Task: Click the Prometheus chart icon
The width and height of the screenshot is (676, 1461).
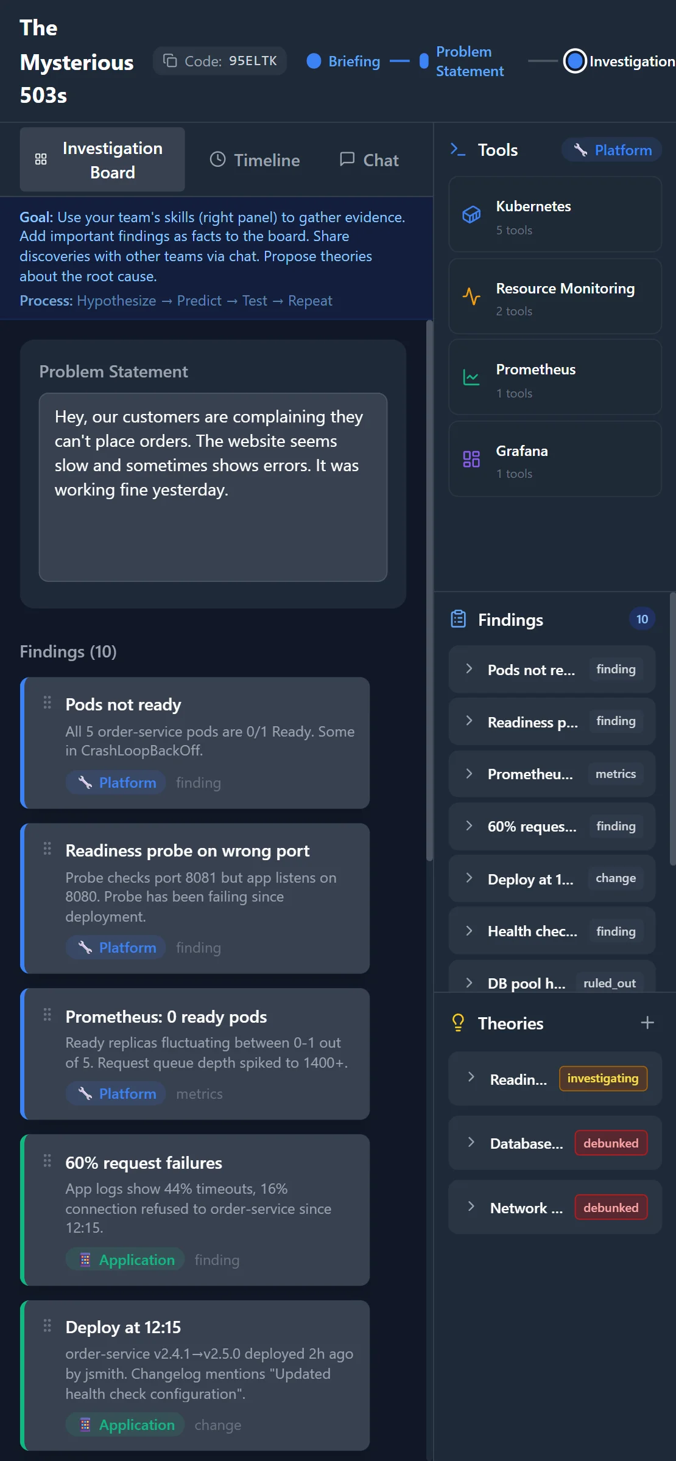Action: pos(471,377)
